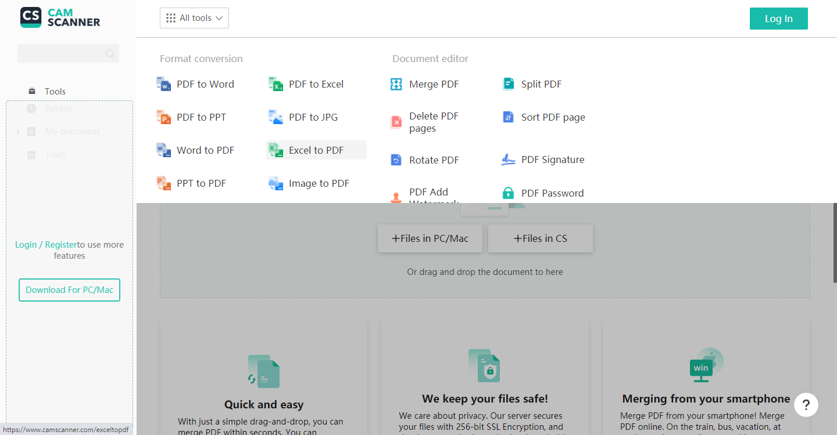837x435 pixels.
Task: Follow the Login / Register link
Action: click(46, 245)
